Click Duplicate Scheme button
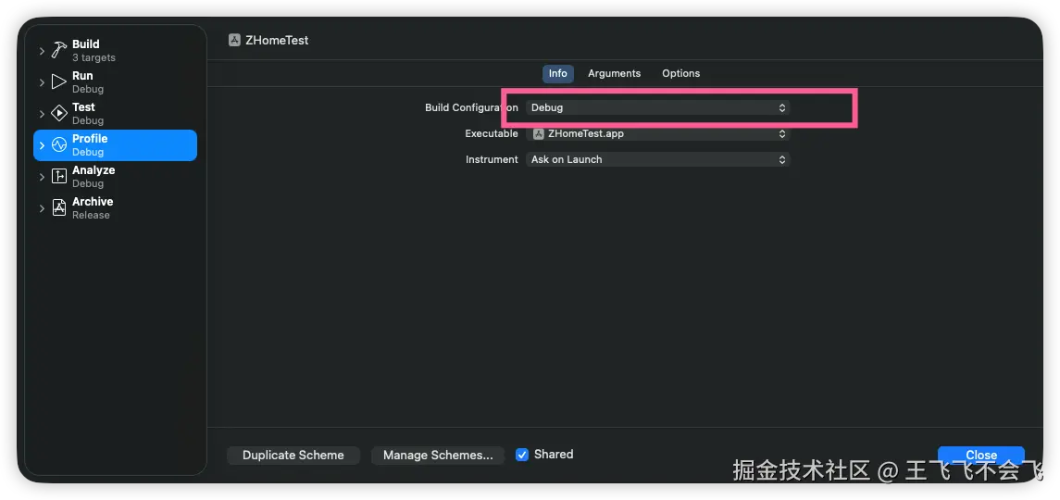The image size is (1060, 500). pyautogui.click(x=293, y=456)
